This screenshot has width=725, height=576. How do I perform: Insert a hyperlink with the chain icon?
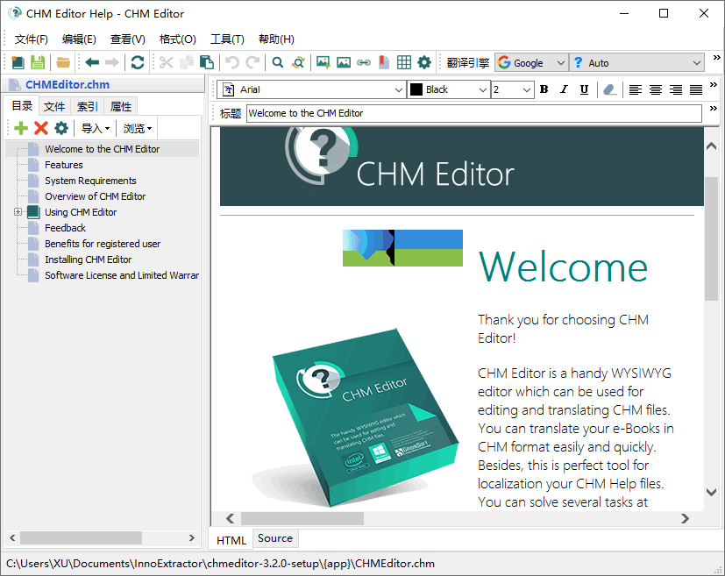[x=364, y=62]
